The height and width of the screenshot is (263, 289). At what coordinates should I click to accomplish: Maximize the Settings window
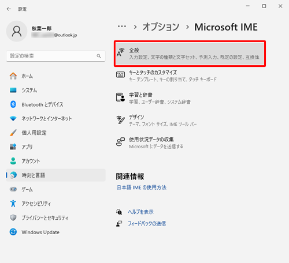[264, 6]
